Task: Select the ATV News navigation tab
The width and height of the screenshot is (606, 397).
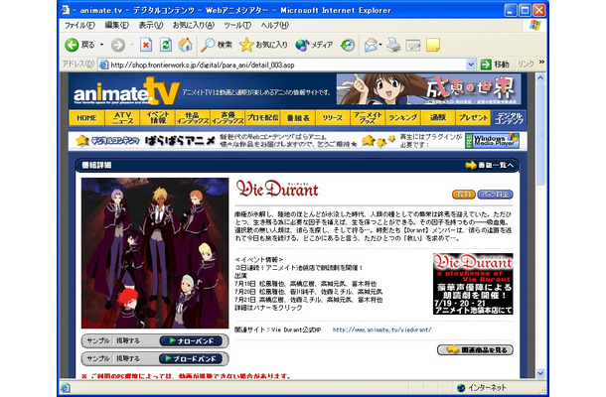Action: click(122, 118)
